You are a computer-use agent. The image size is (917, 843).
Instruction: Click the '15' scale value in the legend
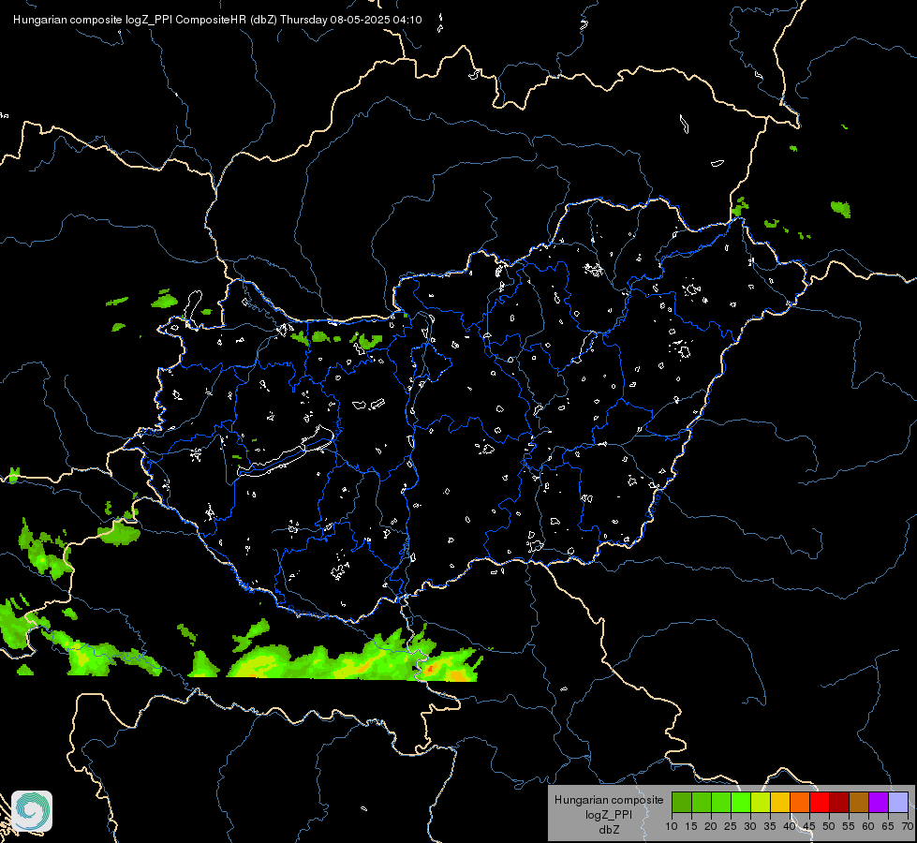(x=691, y=826)
